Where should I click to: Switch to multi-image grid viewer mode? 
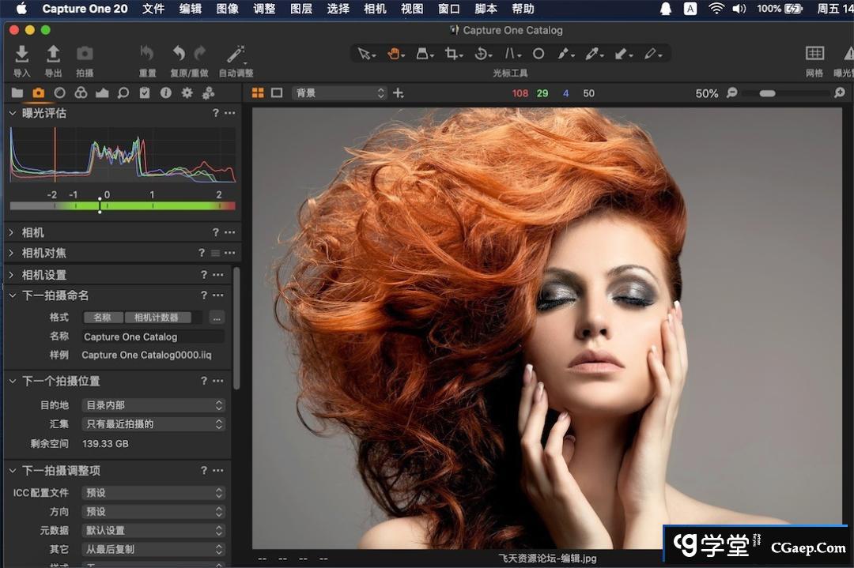(258, 93)
